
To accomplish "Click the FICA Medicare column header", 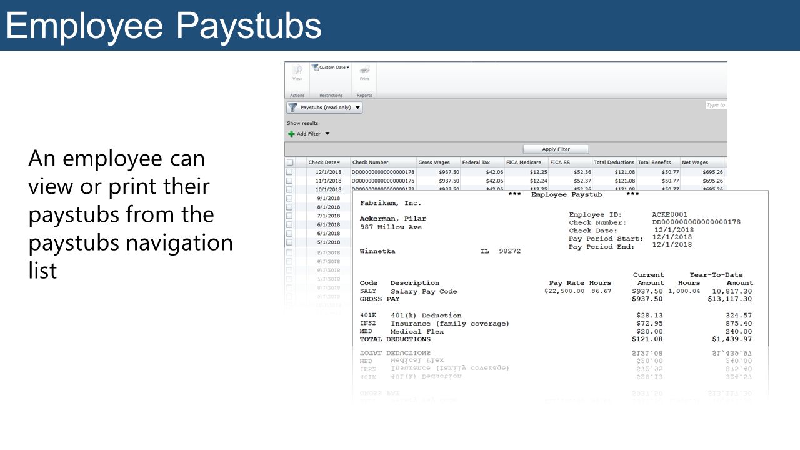I will coord(526,162).
